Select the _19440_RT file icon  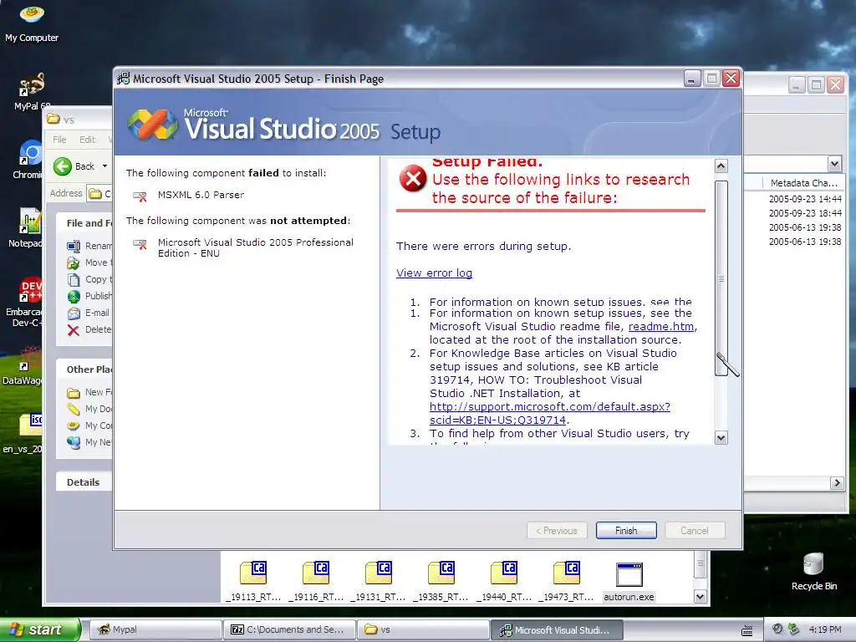click(504, 581)
